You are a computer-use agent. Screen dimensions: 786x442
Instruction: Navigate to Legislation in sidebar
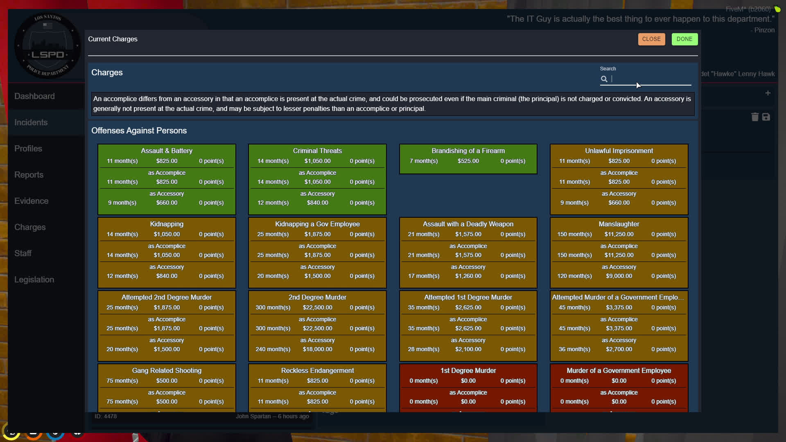click(x=34, y=280)
